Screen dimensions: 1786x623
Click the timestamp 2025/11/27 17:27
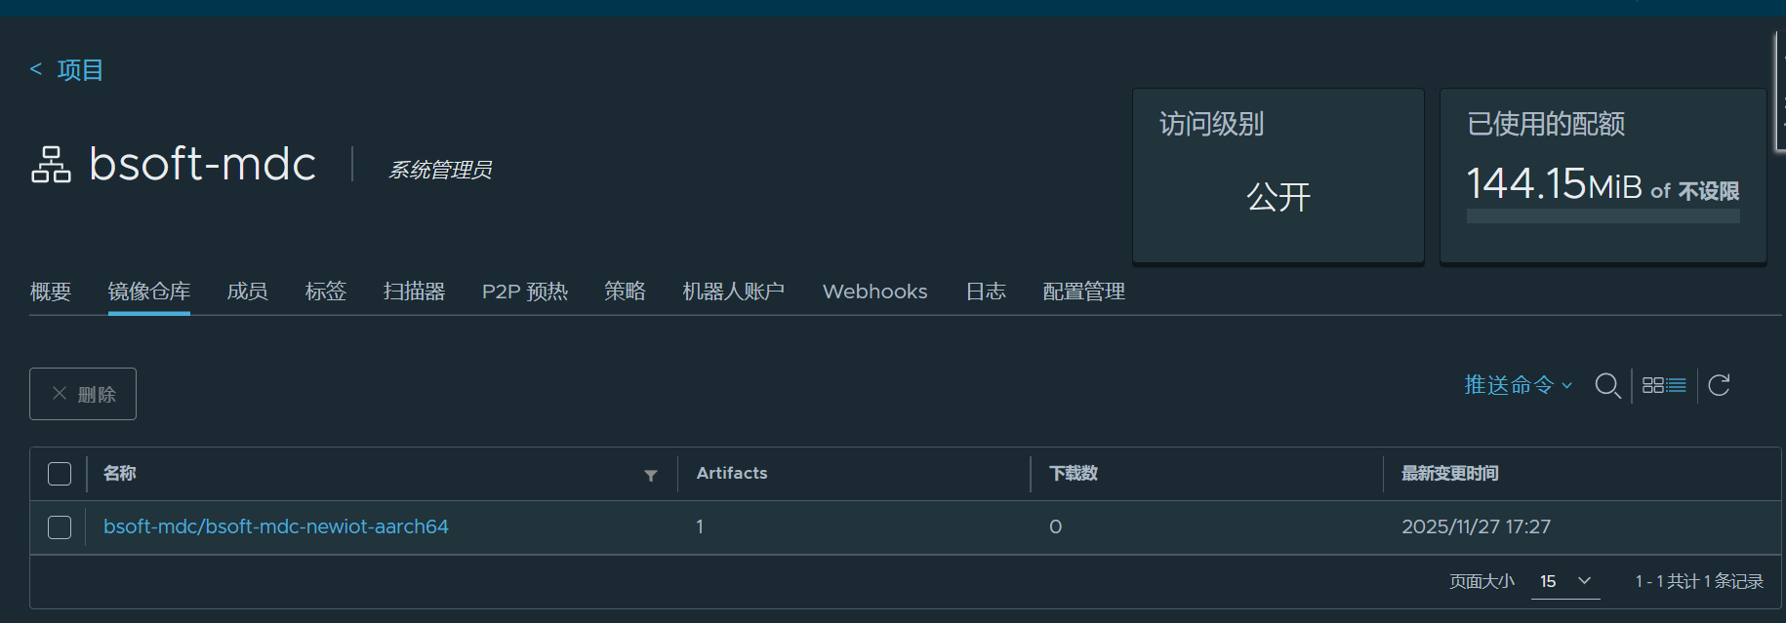tap(1477, 526)
